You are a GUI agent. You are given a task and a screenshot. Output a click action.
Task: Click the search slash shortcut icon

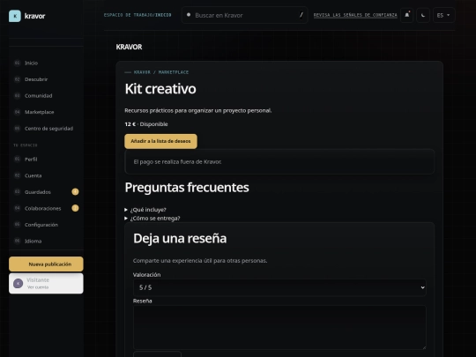[x=301, y=15]
